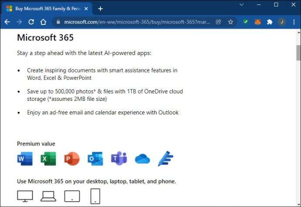Open a new browser tab

(x=100, y=9)
